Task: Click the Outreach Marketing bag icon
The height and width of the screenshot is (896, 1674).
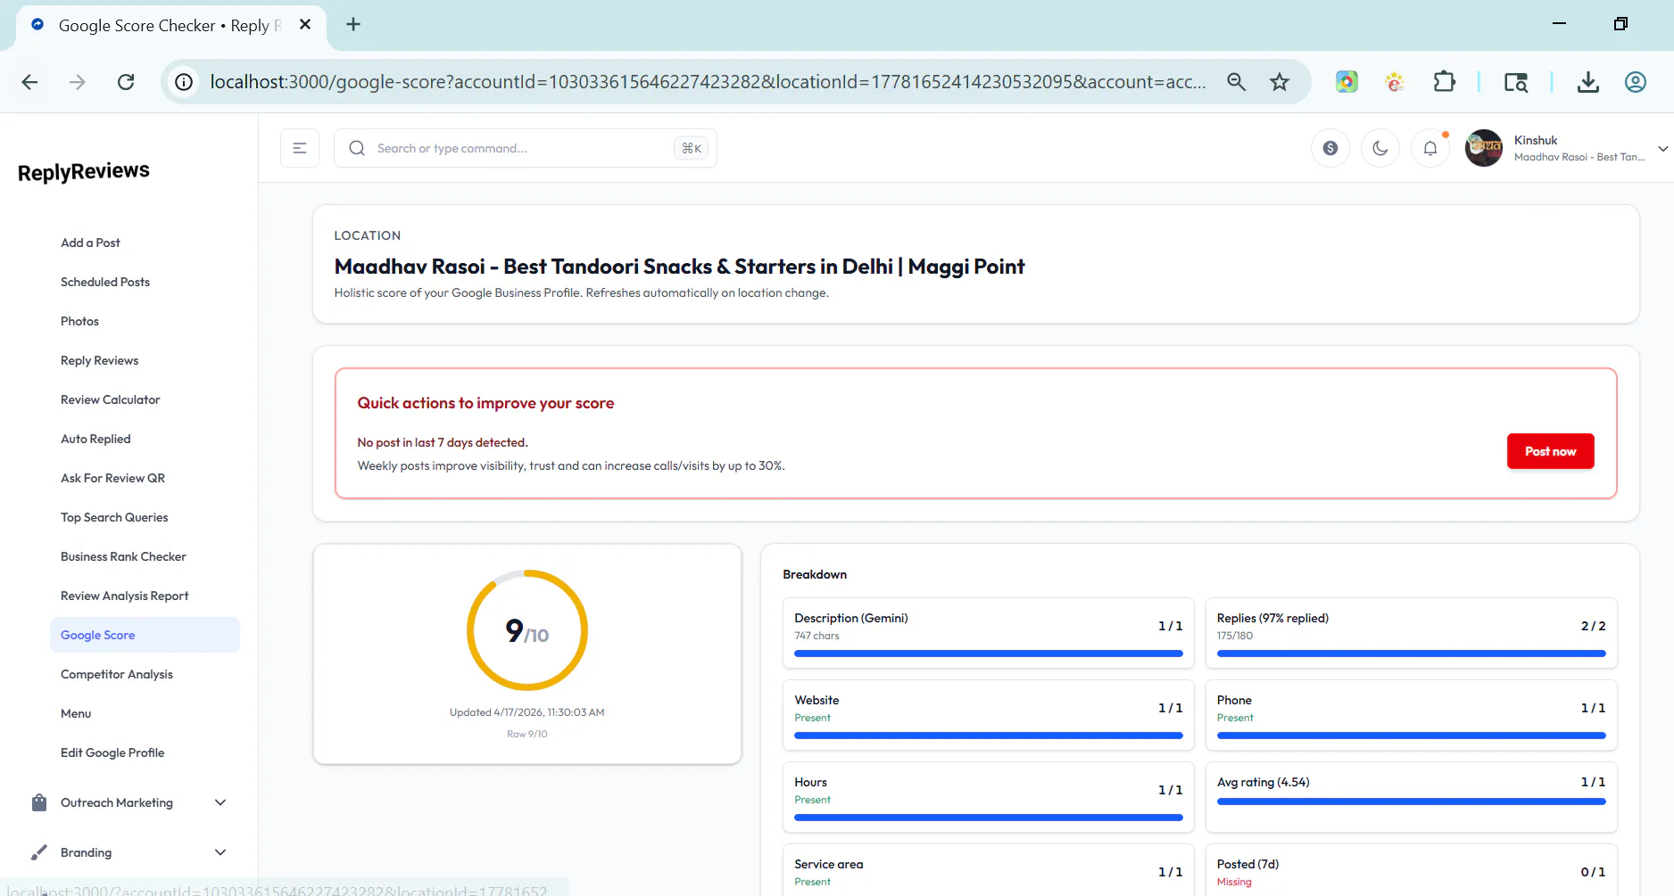Action: (x=39, y=802)
